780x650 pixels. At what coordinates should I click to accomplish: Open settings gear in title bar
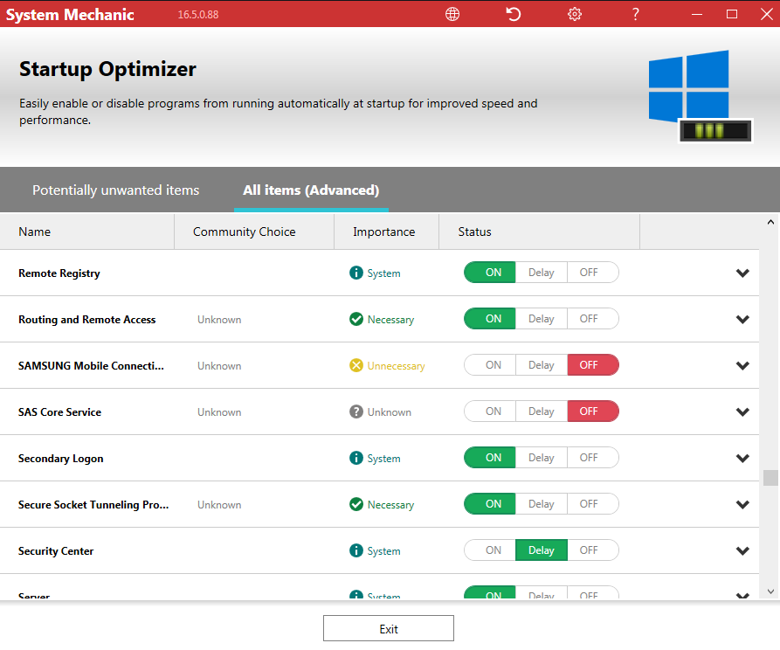pyautogui.click(x=575, y=14)
